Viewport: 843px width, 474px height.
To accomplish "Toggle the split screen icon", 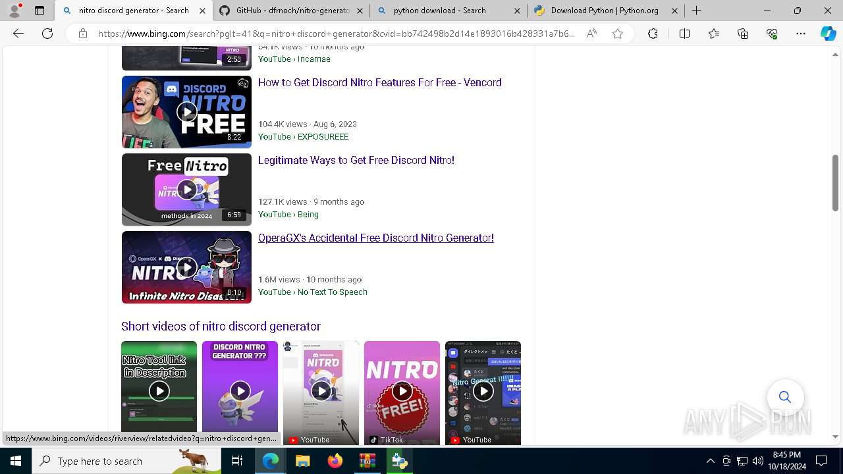I will [x=684, y=34].
